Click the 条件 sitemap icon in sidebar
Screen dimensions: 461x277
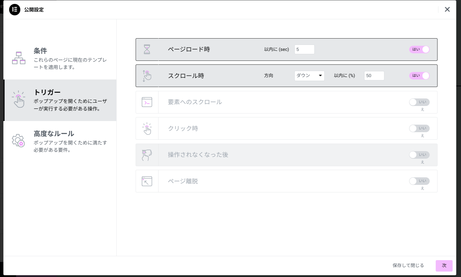[19, 58]
